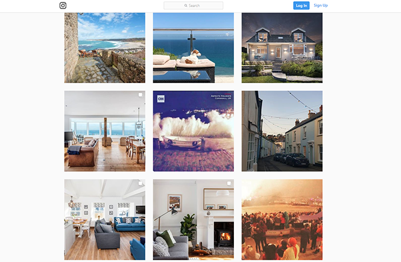The image size is (401, 262).
Task: Open the illuminated house at dusk photo
Action: pos(282,48)
